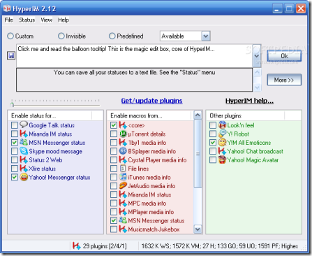The image size is (312, 256).
Task: Click the BSplayer media info icon
Action: click(123, 151)
